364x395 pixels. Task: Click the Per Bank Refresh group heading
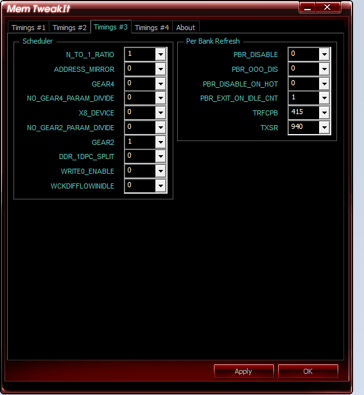point(213,41)
